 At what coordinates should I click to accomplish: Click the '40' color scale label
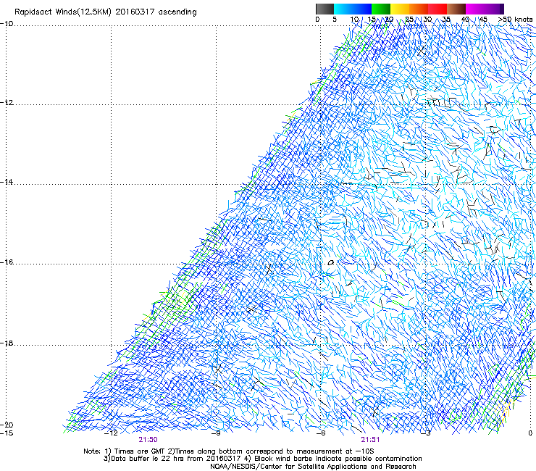(x=465, y=20)
